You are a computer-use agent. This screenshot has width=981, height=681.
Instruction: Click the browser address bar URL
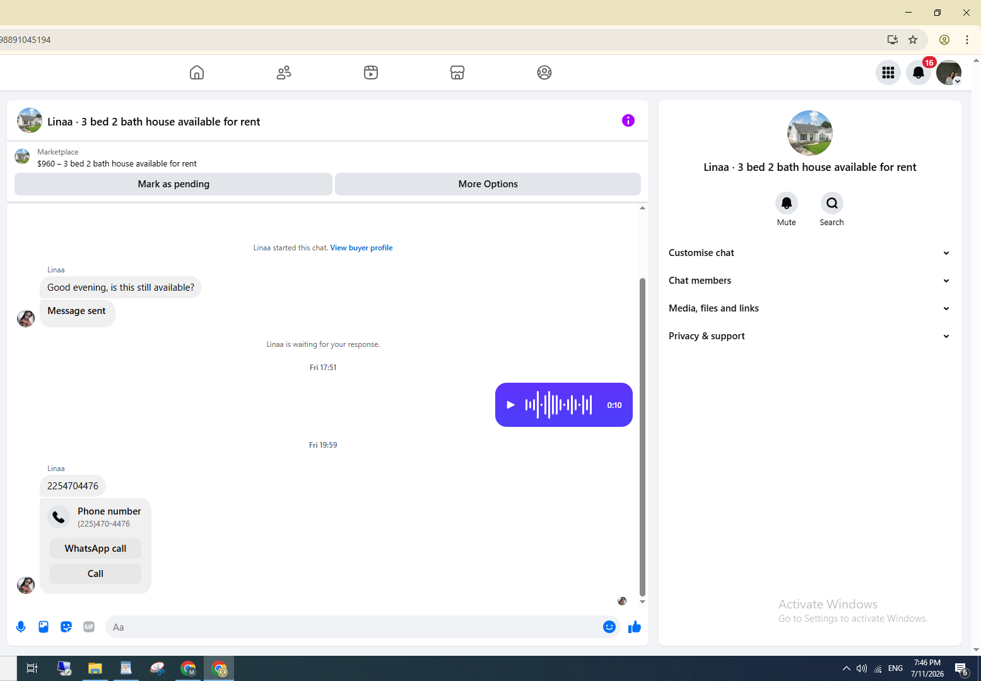25,40
